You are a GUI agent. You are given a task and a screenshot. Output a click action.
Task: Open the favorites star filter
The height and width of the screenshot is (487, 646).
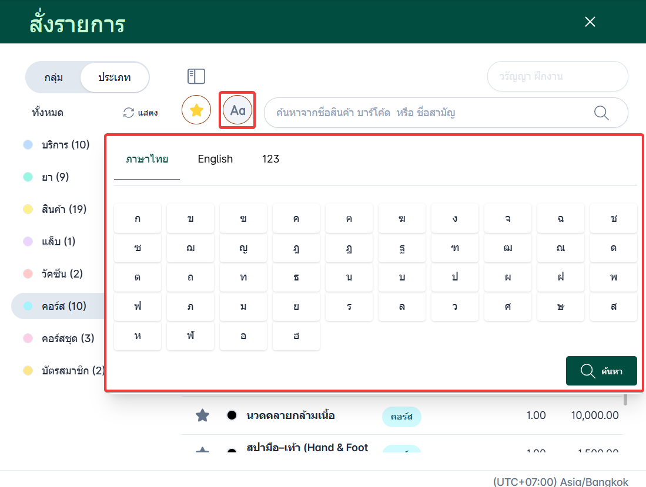coord(196,110)
